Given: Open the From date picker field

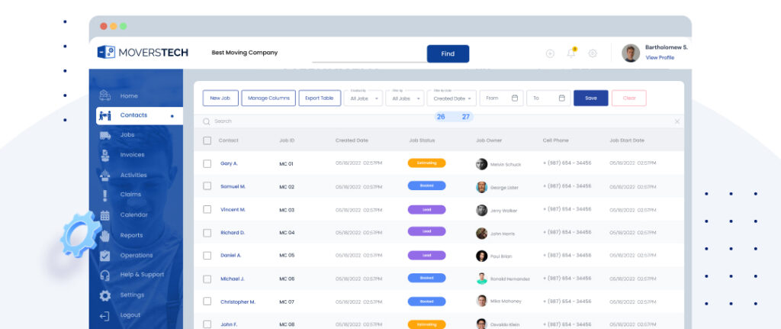Looking at the screenshot, I should 501,98.
